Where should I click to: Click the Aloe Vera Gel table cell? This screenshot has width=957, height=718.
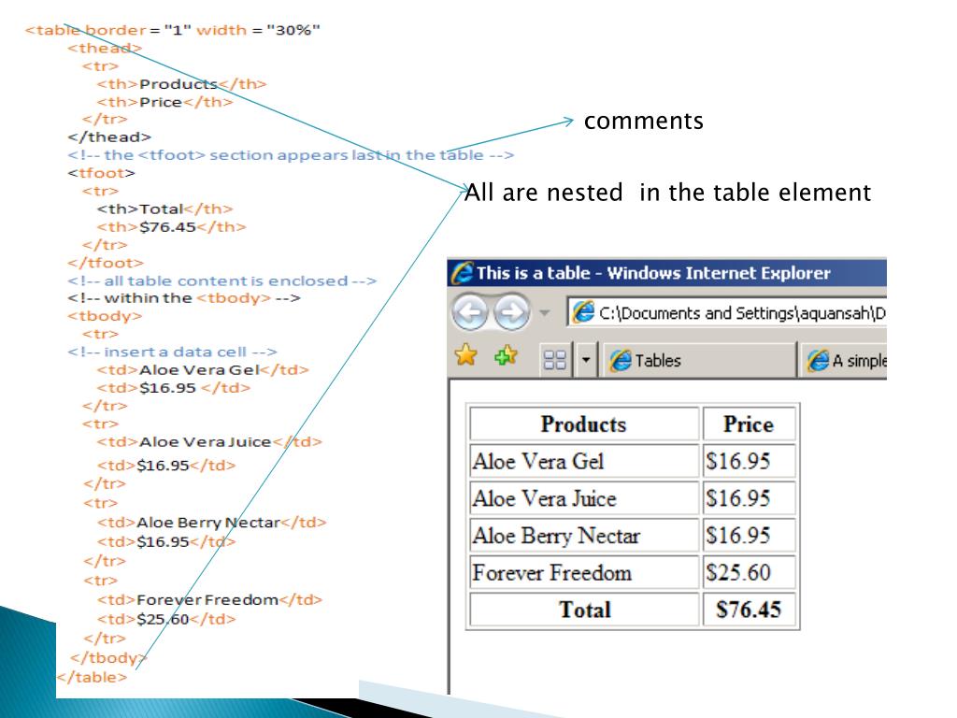[584, 461]
